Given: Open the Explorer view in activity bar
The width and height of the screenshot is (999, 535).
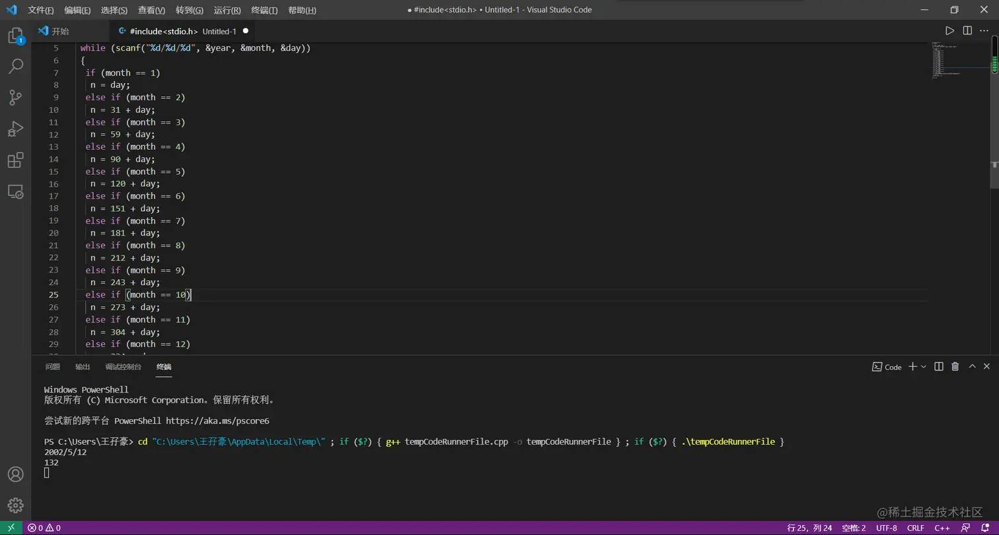Looking at the screenshot, I should click(15, 36).
